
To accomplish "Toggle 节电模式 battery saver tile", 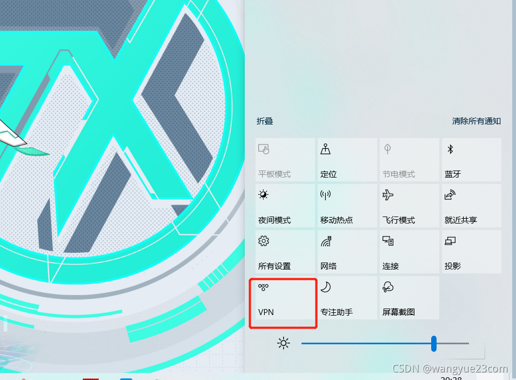I will pyautogui.click(x=410, y=160).
